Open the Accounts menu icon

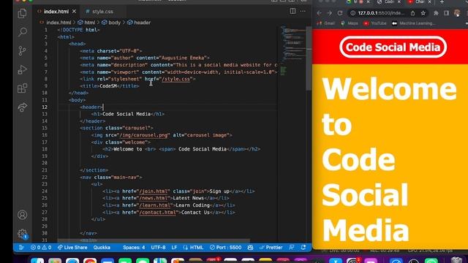point(23,215)
